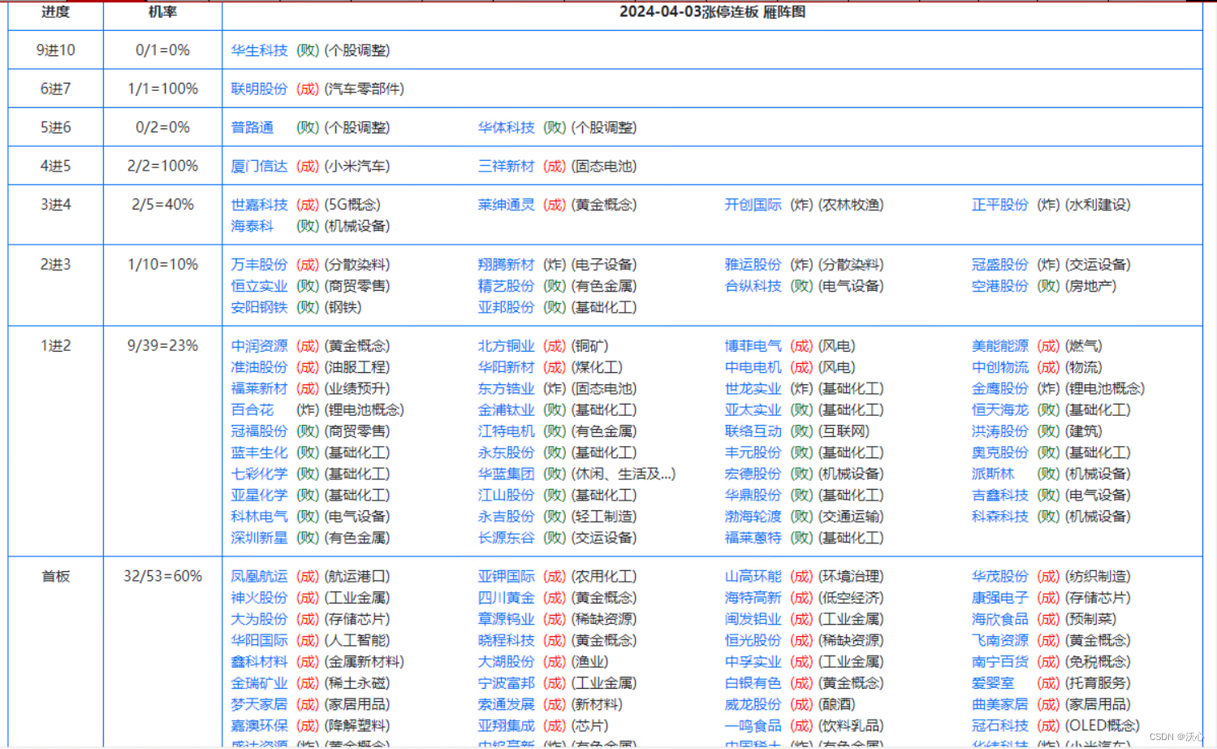Click the 普路通 stock link
Image resolution: width=1217 pixels, height=749 pixels.
252,128
